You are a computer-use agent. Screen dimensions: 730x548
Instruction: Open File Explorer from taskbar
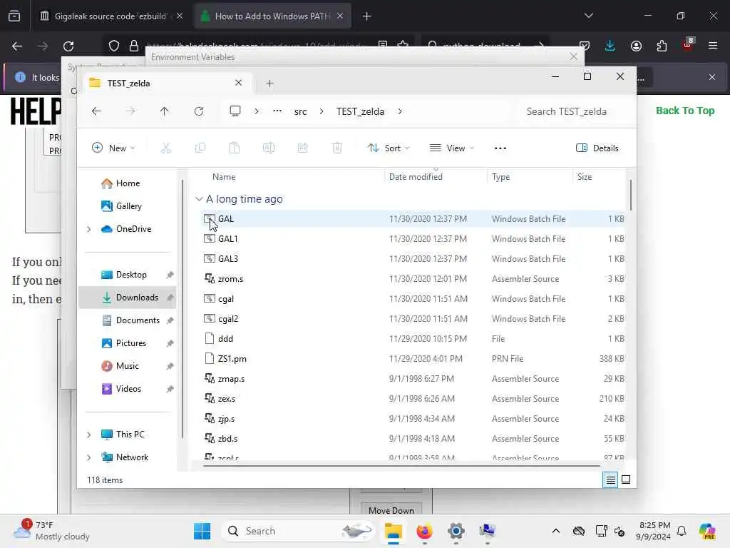pyautogui.click(x=394, y=531)
